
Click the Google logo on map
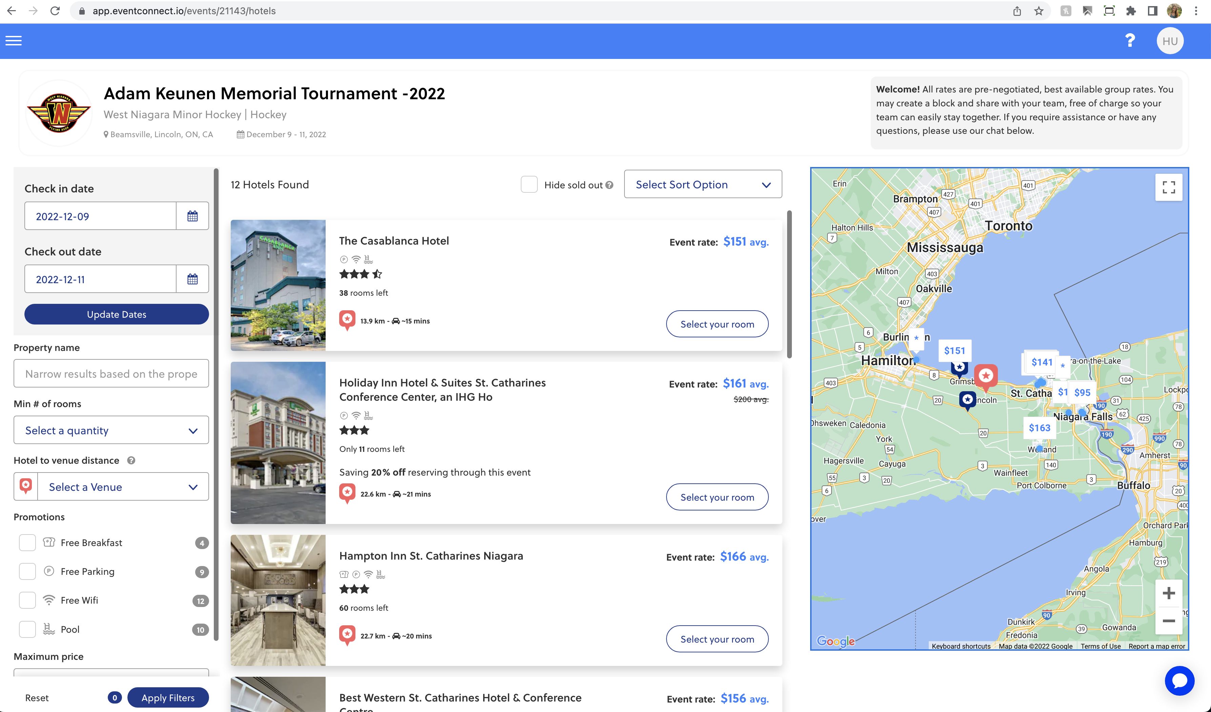coord(836,641)
